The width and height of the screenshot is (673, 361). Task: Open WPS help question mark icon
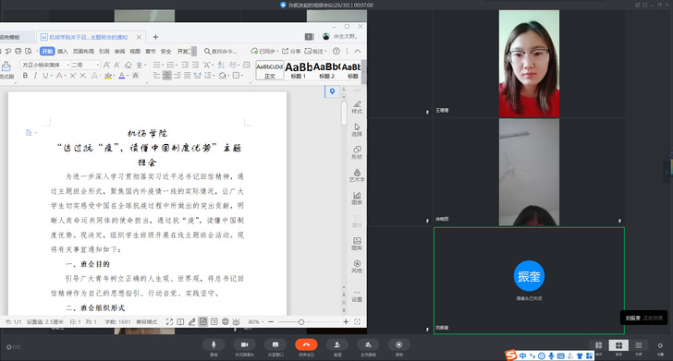click(336, 51)
